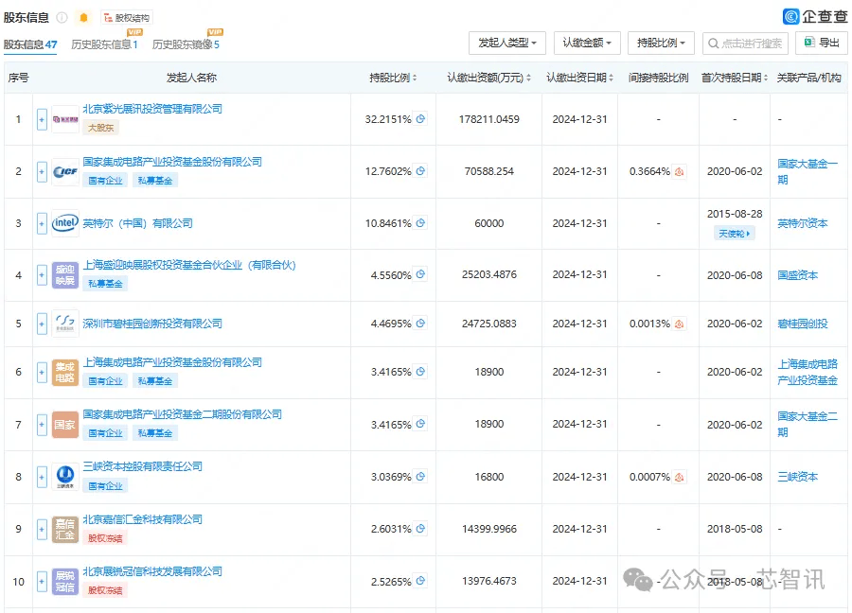Image resolution: width=852 pixels, height=613 pixels.
Task: Switch to 历史股东信息 tab
Action: [x=104, y=44]
